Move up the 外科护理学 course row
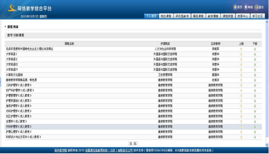Image resolution: width=269 pixels, height=154 pixels. (x=241, y=127)
